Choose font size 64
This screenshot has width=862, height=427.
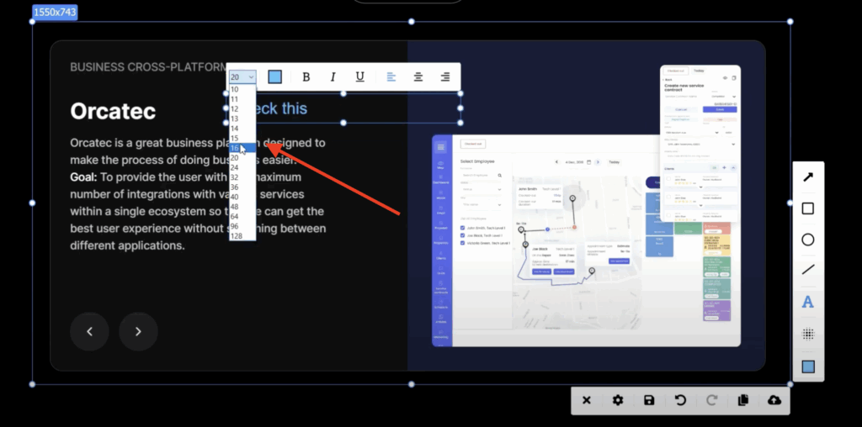pos(242,216)
